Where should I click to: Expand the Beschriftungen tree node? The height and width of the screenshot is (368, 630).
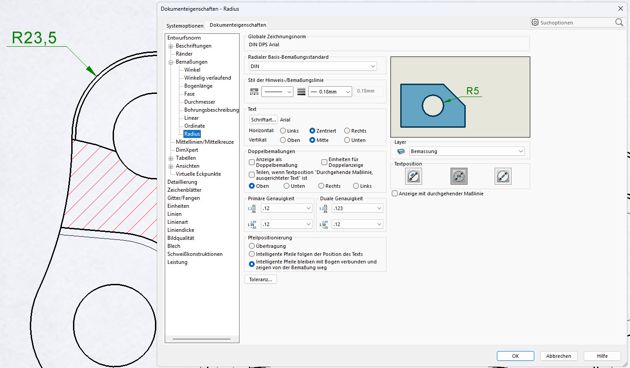click(x=171, y=46)
